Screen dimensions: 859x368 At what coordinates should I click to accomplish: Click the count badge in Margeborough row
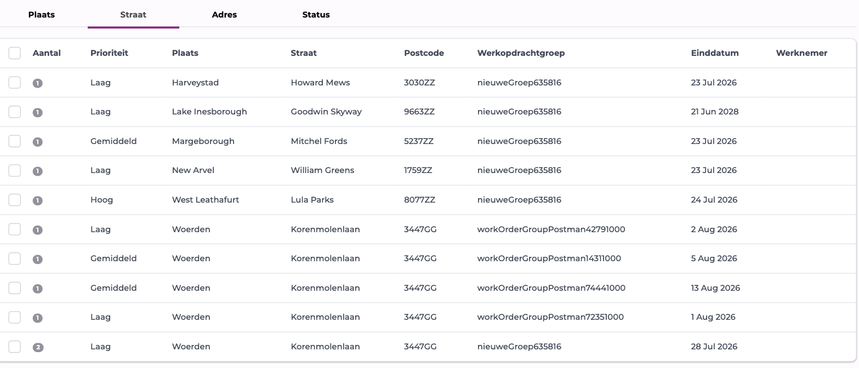37,142
